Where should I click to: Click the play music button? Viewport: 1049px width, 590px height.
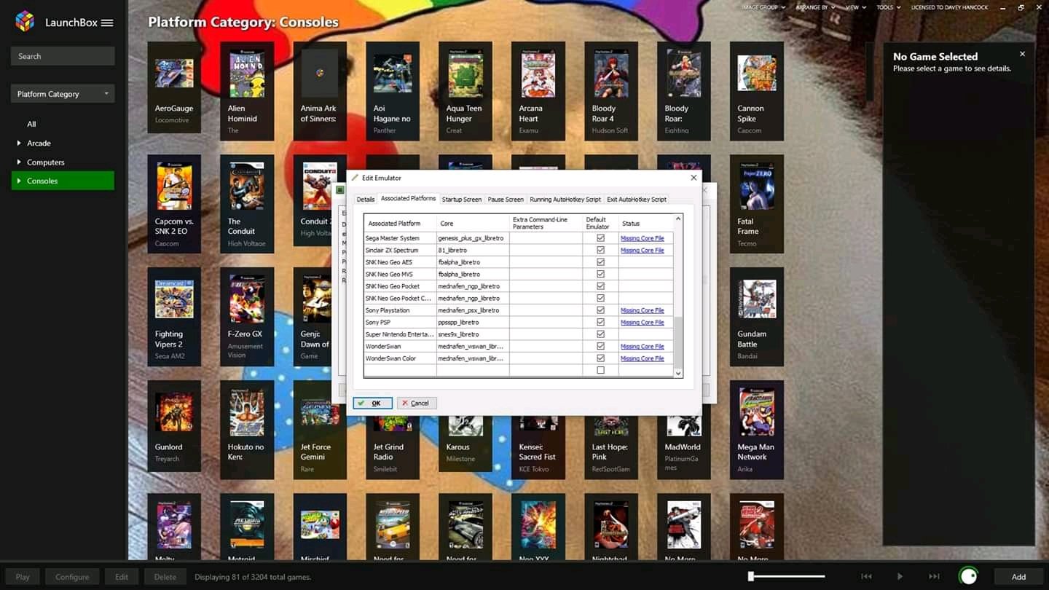tap(900, 576)
